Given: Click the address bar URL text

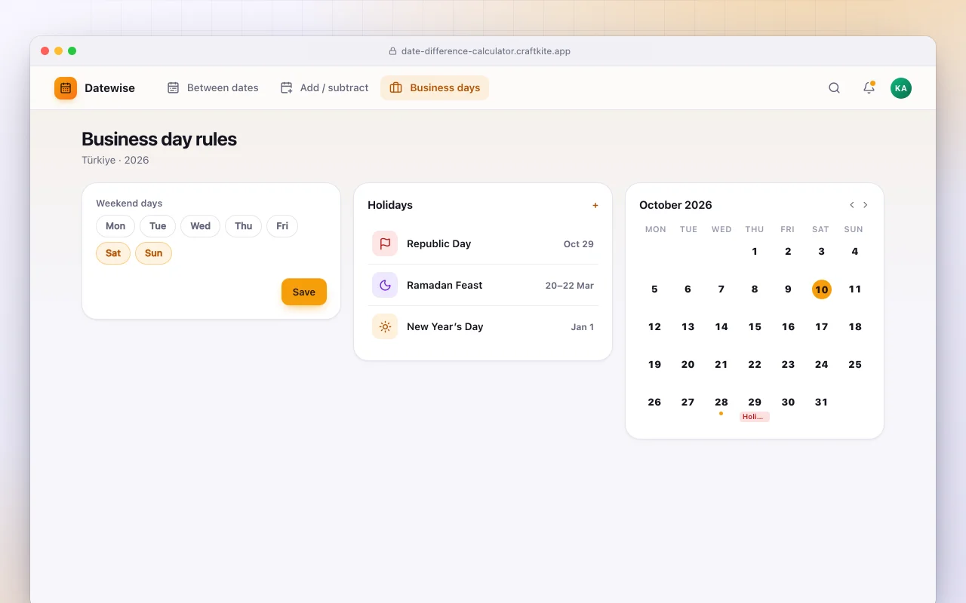Looking at the screenshot, I should click(486, 51).
